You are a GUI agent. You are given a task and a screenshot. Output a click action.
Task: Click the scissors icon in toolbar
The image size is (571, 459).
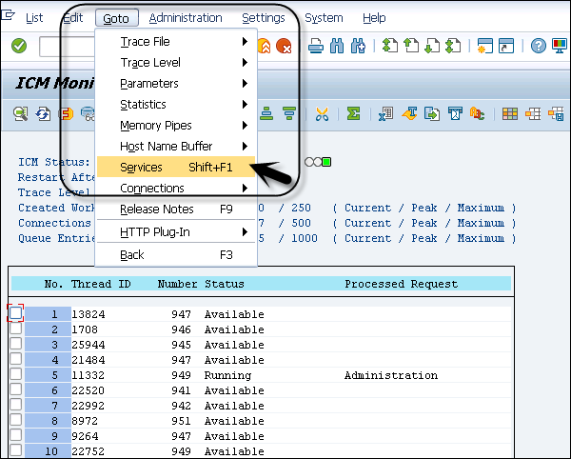tap(321, 114)
